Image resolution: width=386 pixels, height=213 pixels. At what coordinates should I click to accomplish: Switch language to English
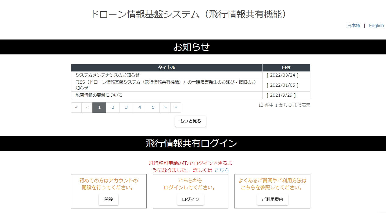pos(376,26)
